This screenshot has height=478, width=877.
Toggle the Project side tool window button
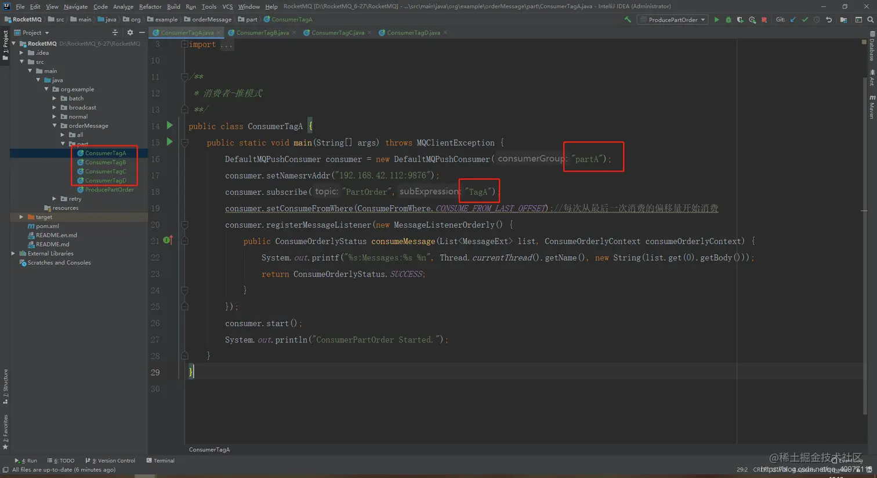[x=5, y=46]
